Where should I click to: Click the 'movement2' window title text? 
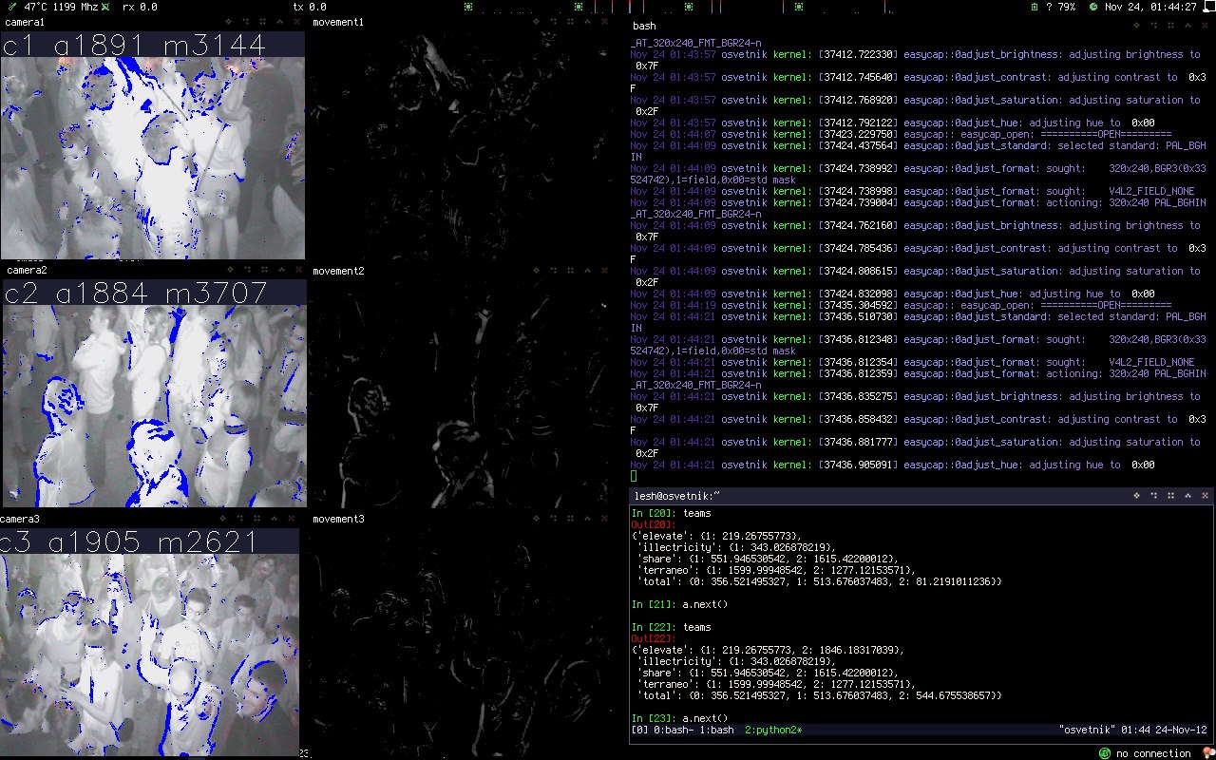(x=338, y=271)
